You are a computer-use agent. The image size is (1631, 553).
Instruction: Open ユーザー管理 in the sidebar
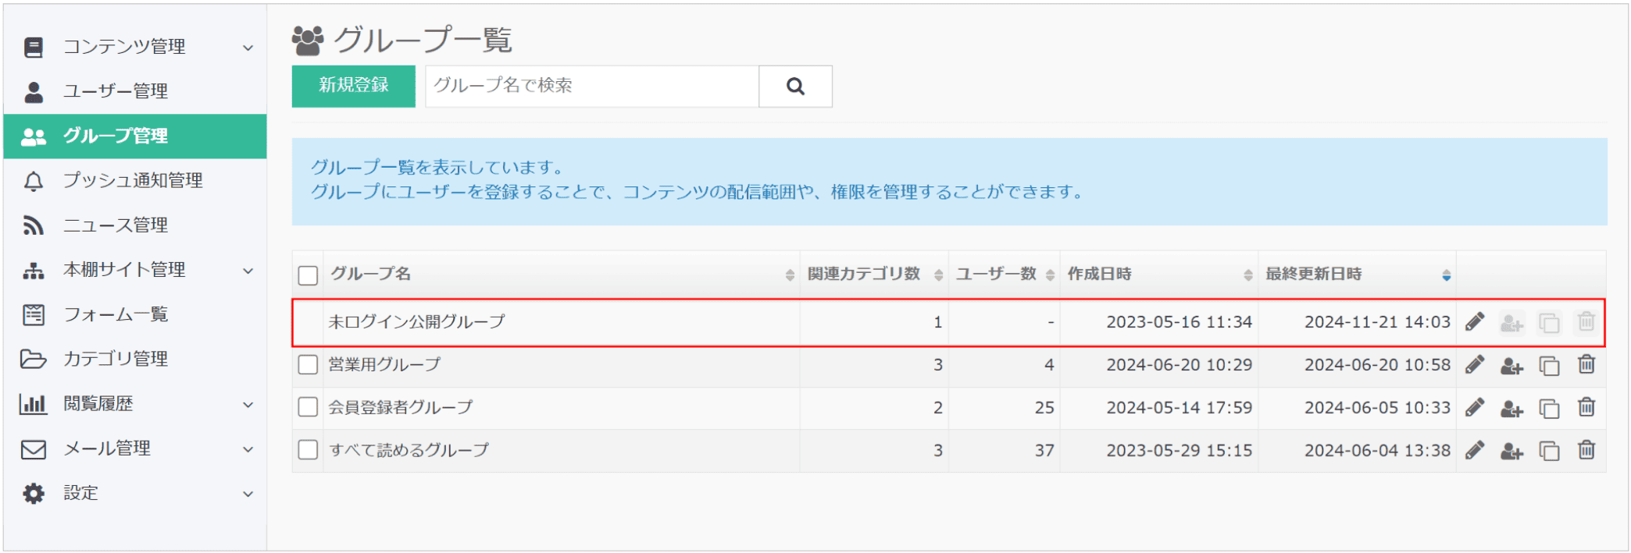[115, 91]
